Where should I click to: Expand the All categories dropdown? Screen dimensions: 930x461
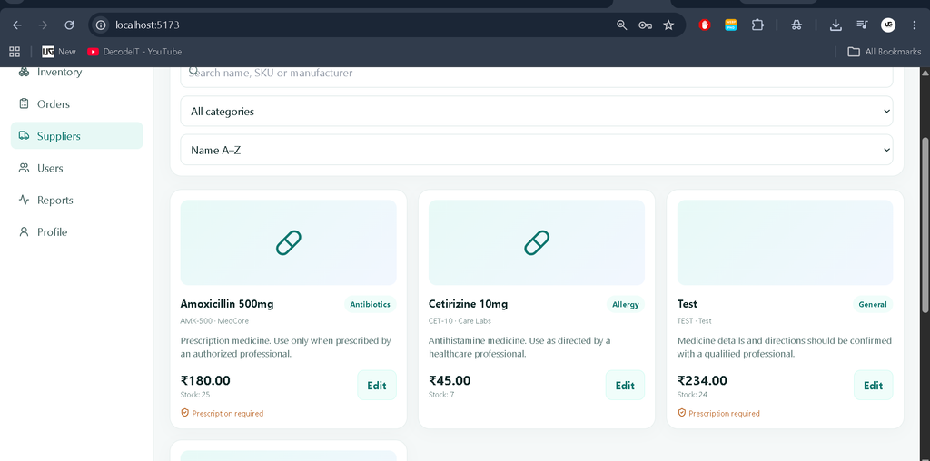536,112
